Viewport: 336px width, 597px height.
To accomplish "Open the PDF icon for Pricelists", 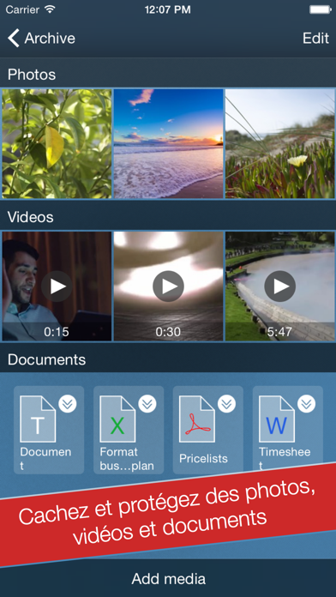I will (197, 419).
